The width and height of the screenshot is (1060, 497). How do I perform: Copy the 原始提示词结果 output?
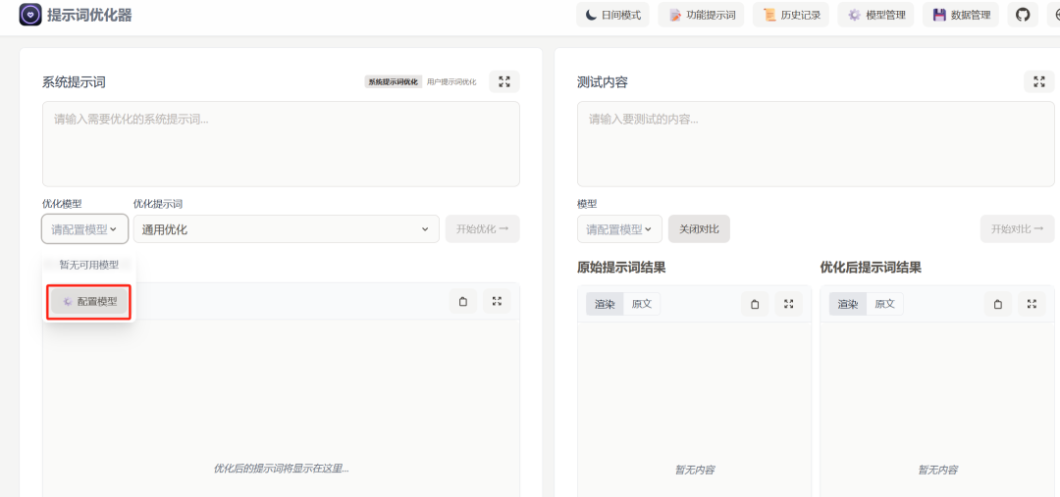755,304
